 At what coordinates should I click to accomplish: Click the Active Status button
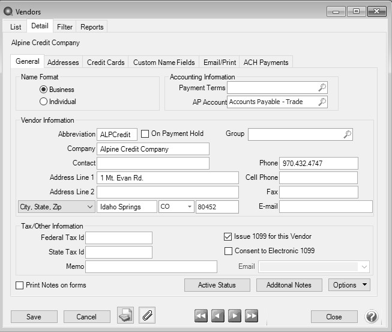click(217, 285)
